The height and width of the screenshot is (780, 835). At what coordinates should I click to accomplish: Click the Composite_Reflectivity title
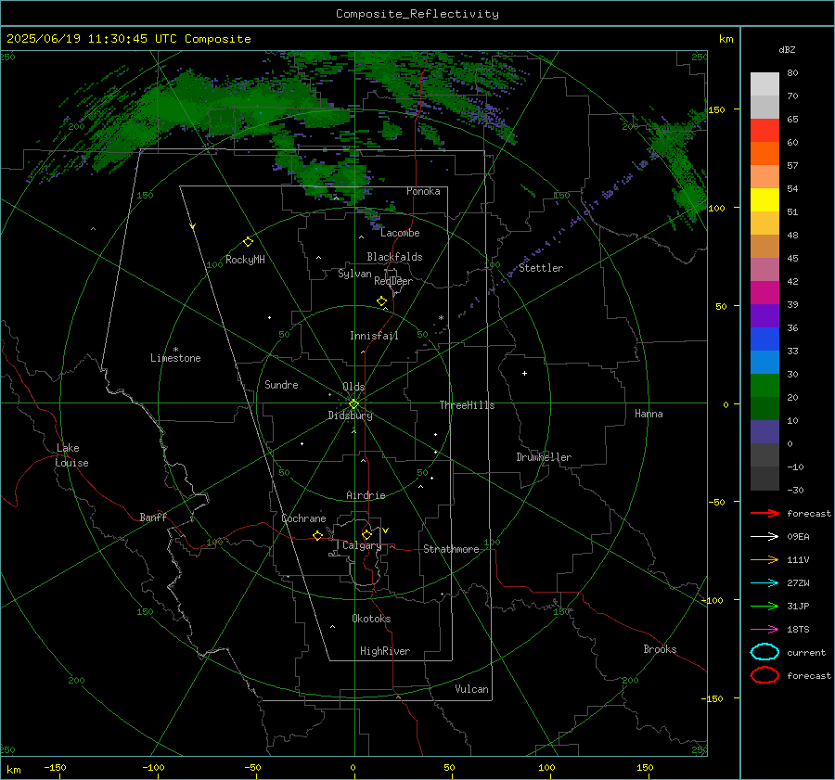pyautogui.click(x=417, y=14)
